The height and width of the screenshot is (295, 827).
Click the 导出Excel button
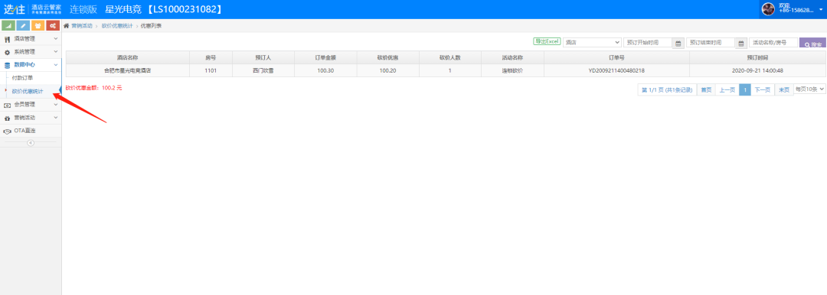click(x=547, y=41)
